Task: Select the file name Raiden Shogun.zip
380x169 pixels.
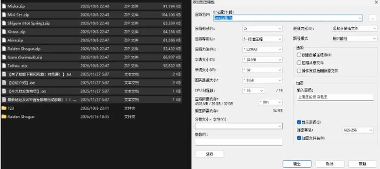Action: [x=24, y=49]
